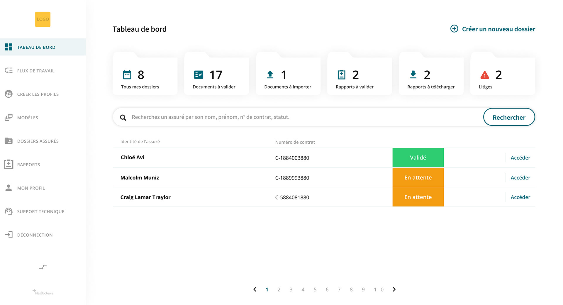The width and height of the screenshot is (563, 305).
Task: Open the Documents à importer card
Action: [288, 74]
